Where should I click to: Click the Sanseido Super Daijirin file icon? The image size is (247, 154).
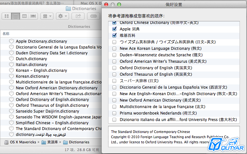click(x=11, y=111)
